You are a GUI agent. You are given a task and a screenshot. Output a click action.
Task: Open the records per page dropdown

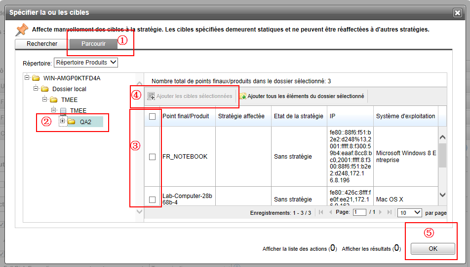(x=410, y=213)
